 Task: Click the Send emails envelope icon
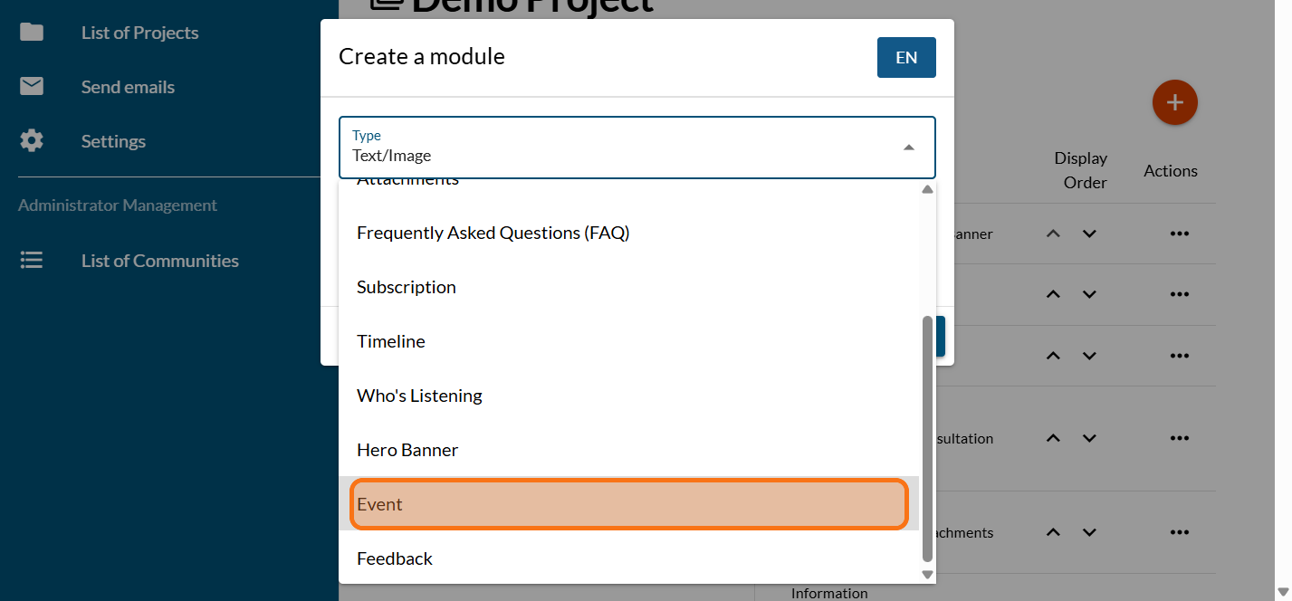pyautogui.click(x=32, y=87)
